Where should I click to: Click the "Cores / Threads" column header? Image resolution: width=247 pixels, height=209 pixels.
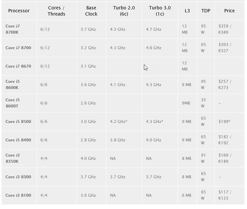click(56, 11)
